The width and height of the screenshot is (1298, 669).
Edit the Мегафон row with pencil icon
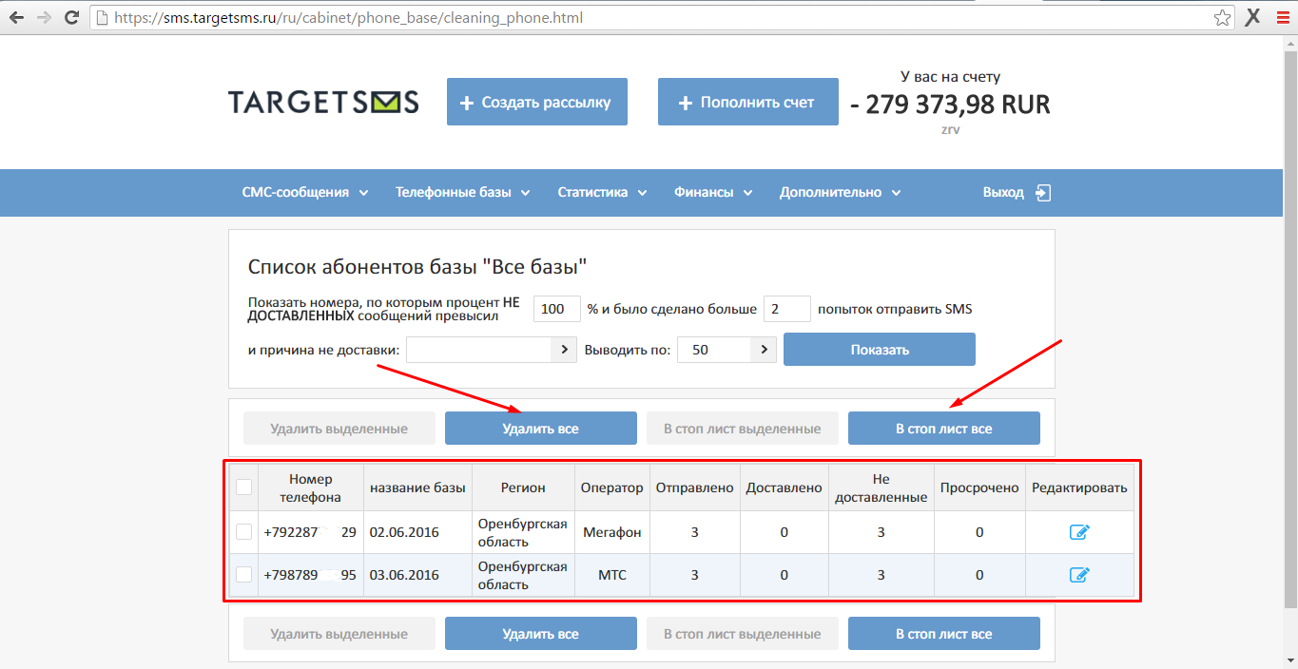1079,532
